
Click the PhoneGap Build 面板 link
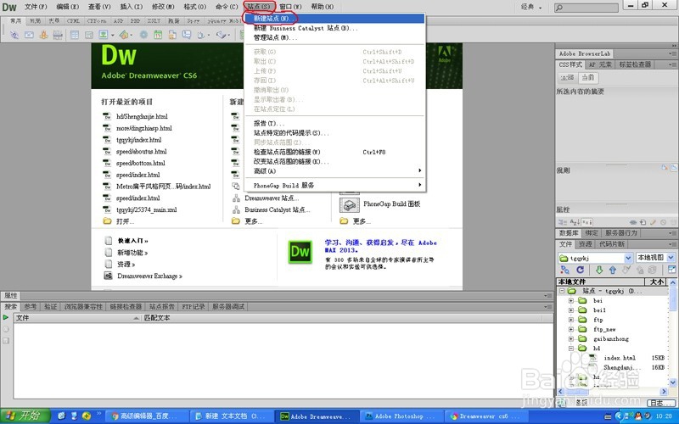coord(391,204)
